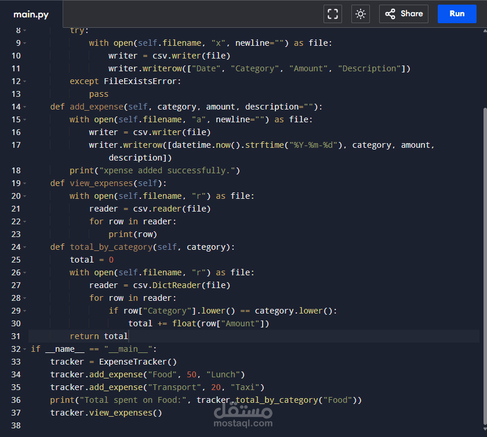Screen dimensions: 487x437
Task: Click "ExpenseTracker()" on line 33
Action: click(138, 362)
